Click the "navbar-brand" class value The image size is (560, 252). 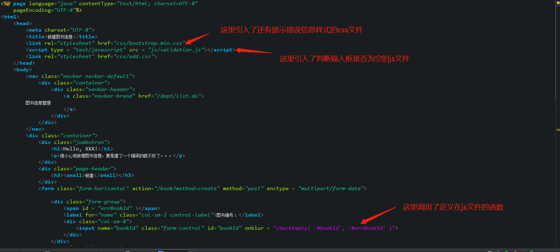113,96
